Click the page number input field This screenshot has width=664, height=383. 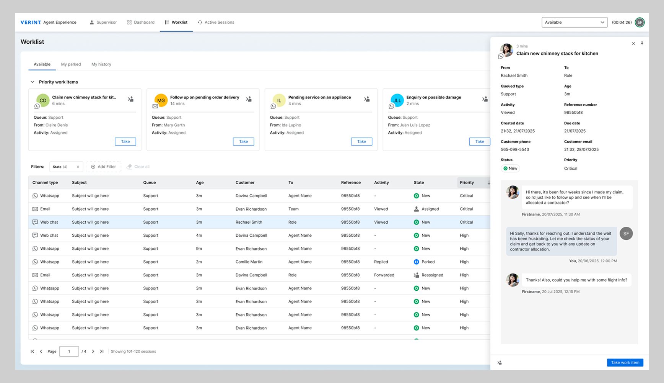(x=69, y=352)
